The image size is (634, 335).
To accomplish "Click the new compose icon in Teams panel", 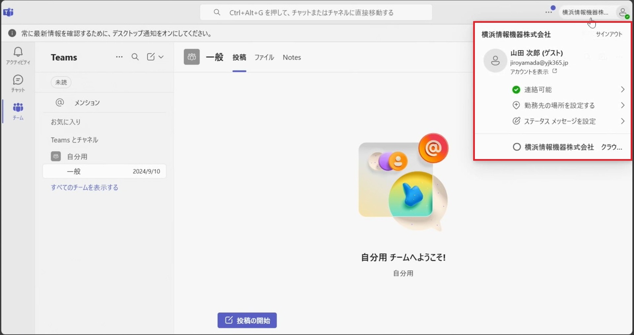I will [151, 57].
